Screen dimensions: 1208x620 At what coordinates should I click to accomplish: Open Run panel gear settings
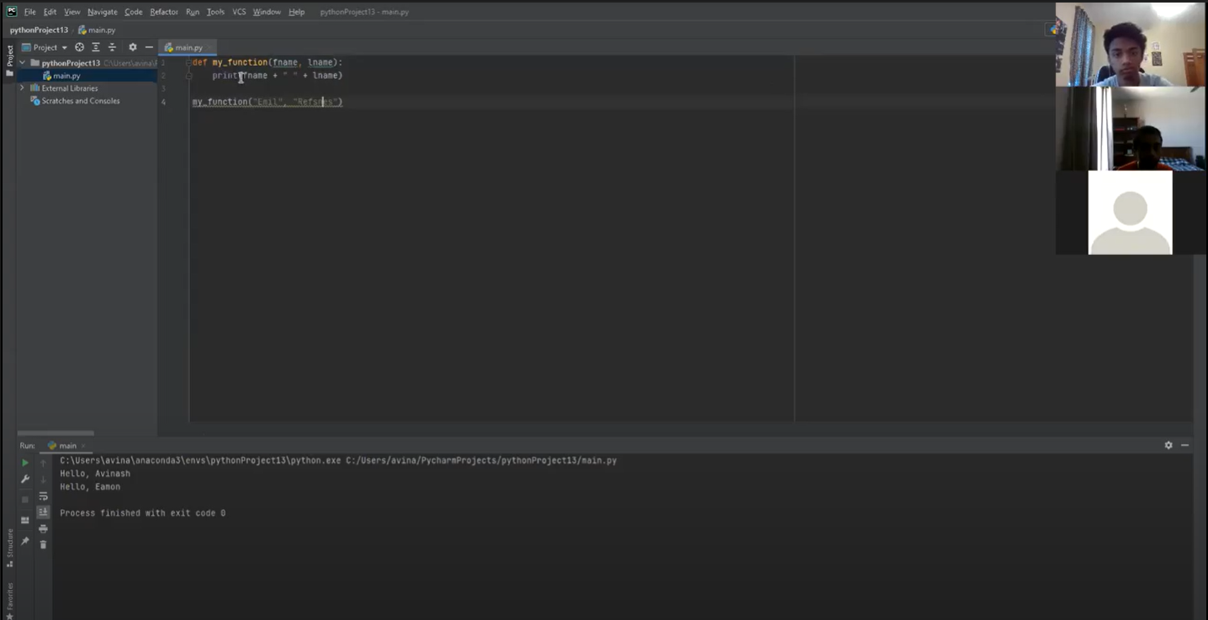coord(1168,445)
